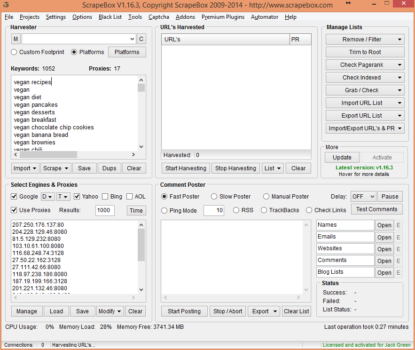Image resolution: width=415 pixels, height=350 pixels.
Task: Click the E button next to Emails
Action: coord(399,237)
